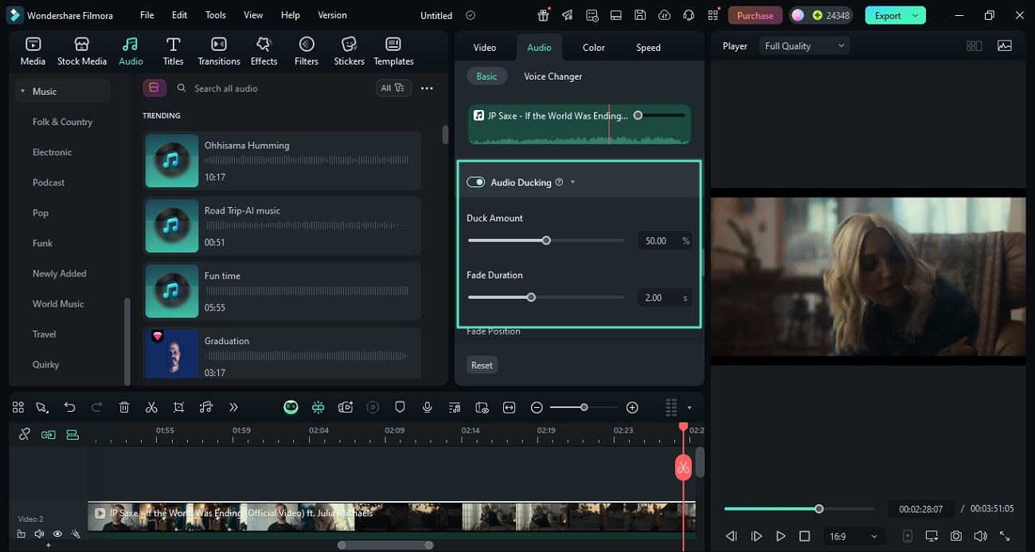Open the Tools menu
Image resolution: width=1035 pixels, height=552 pixels.
pyautogui.click(x=216, y=15)
